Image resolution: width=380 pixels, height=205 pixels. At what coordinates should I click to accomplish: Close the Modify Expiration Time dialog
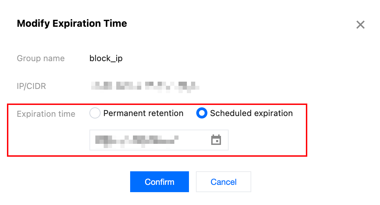pyautogui.click(x=360, y=25)
